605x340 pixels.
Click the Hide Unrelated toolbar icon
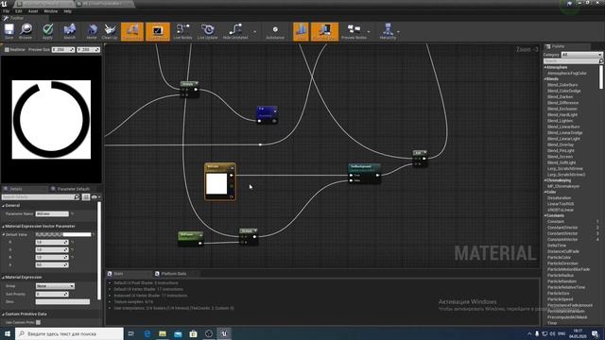235,31
